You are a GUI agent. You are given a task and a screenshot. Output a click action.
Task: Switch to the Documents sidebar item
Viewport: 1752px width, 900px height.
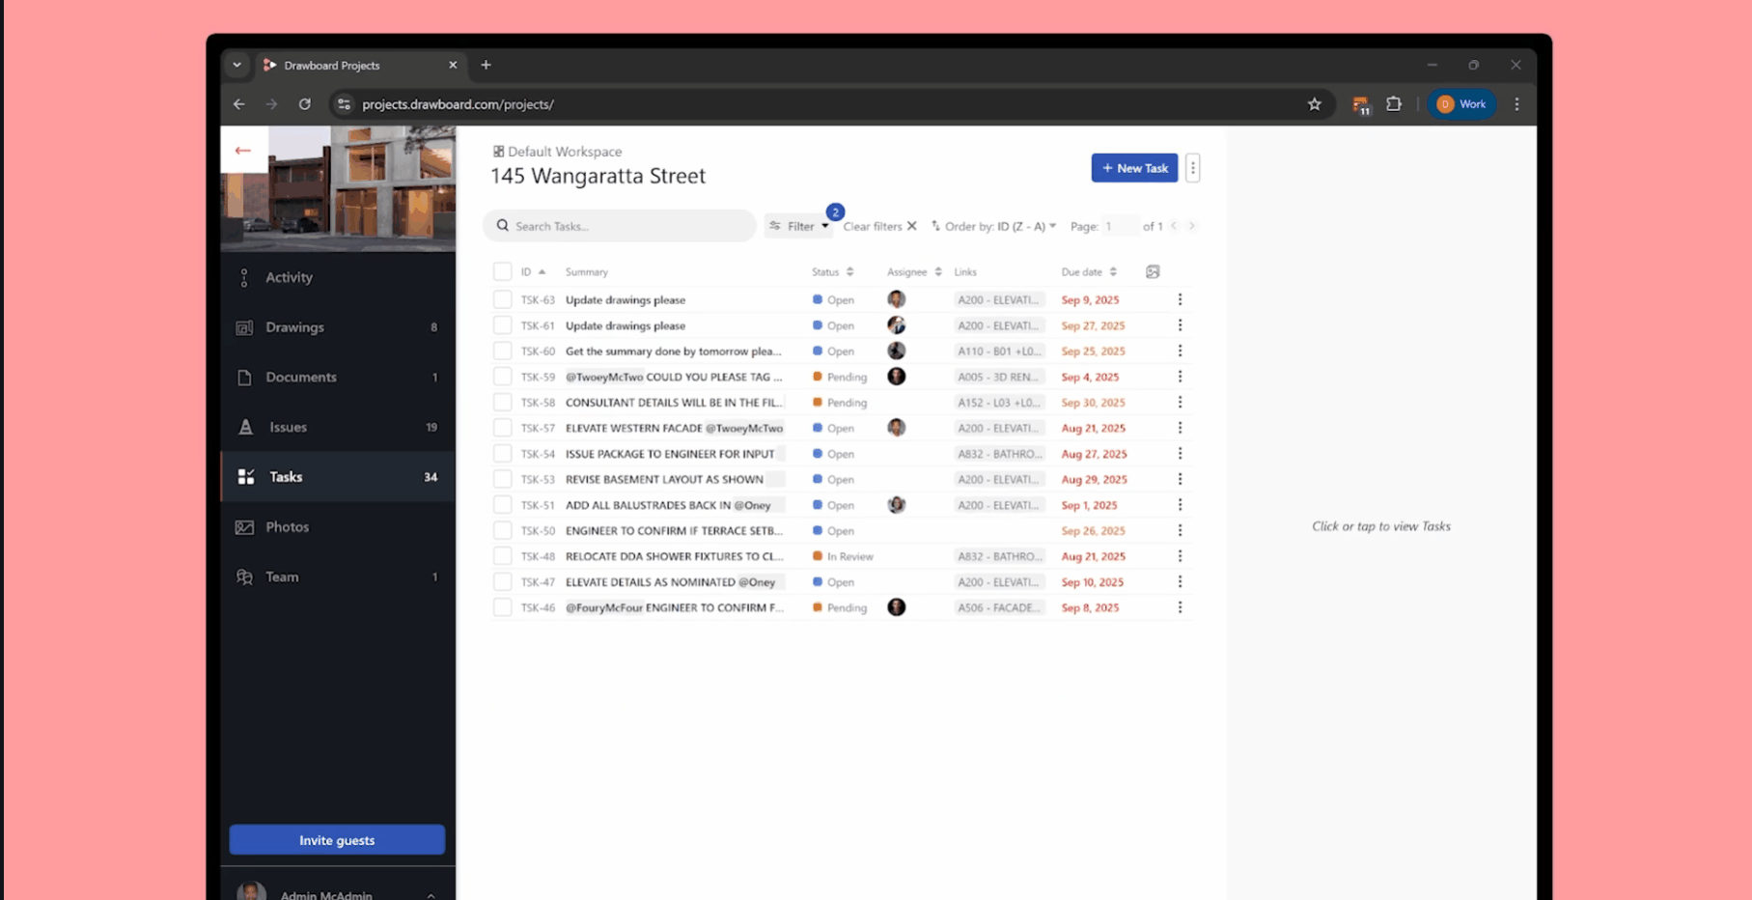point(338,378)
